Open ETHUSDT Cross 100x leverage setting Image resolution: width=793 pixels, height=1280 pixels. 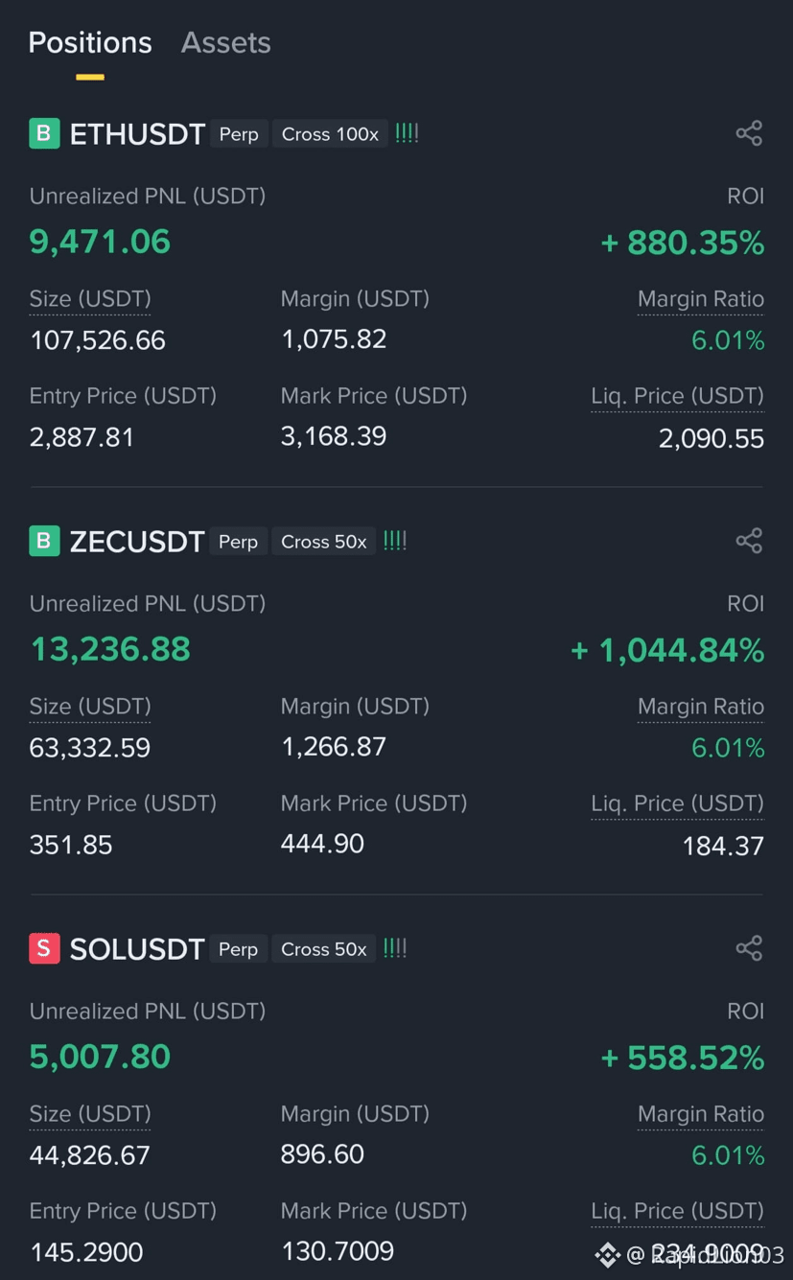tap(330, 134)
